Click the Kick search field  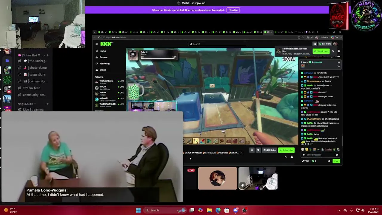pyautogui.click(x=218, y=44)
